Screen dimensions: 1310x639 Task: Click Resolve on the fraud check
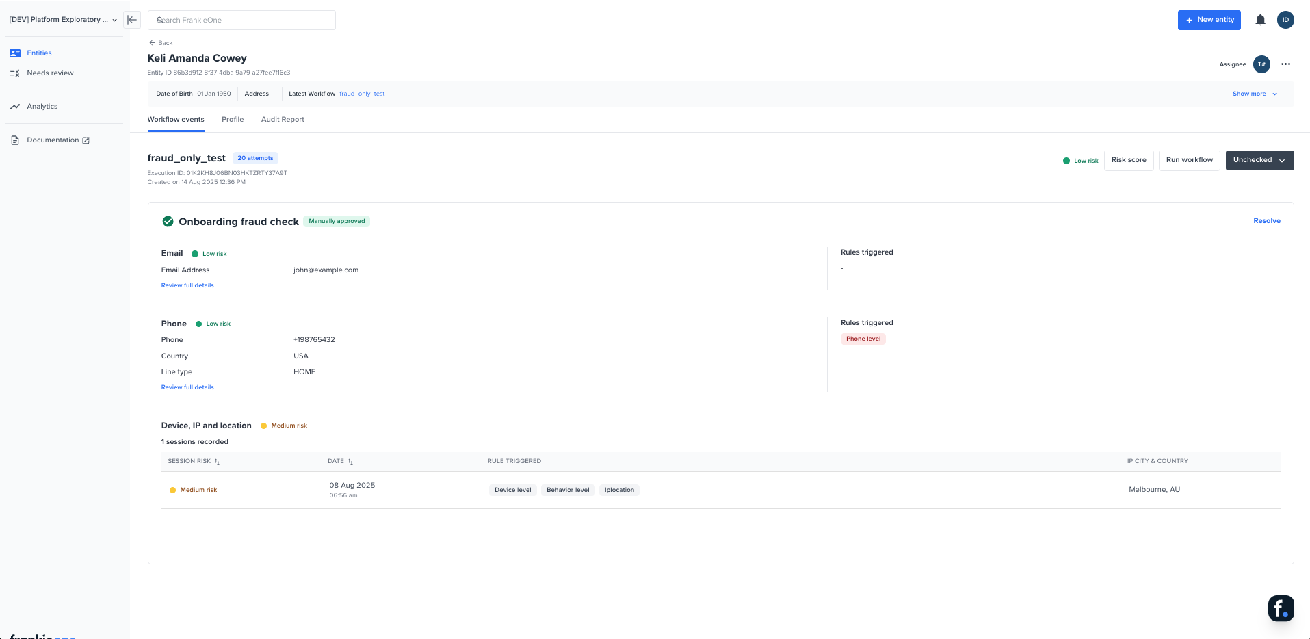point(1266,221)
